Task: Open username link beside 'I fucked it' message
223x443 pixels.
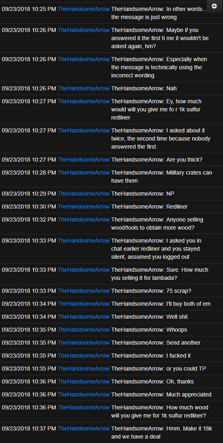Action: point(83,356)
